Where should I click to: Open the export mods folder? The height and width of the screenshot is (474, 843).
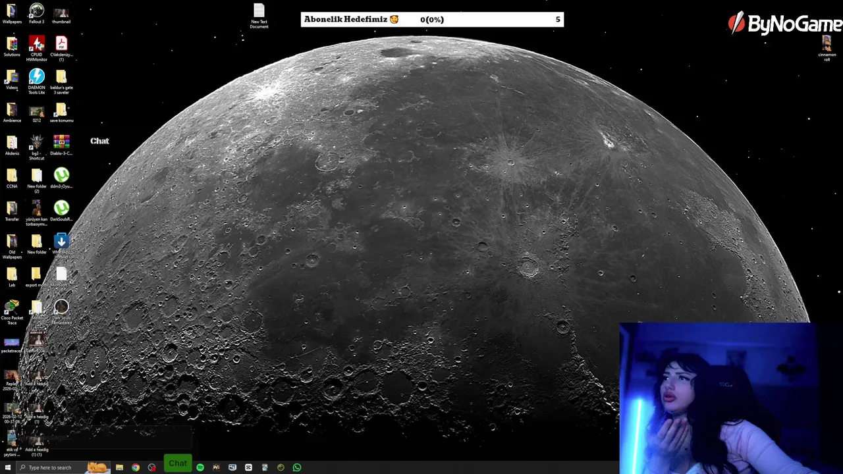37,277
